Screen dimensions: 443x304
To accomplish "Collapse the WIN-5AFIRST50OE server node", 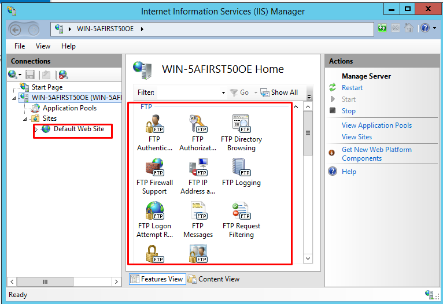I will tap(14, 98).
